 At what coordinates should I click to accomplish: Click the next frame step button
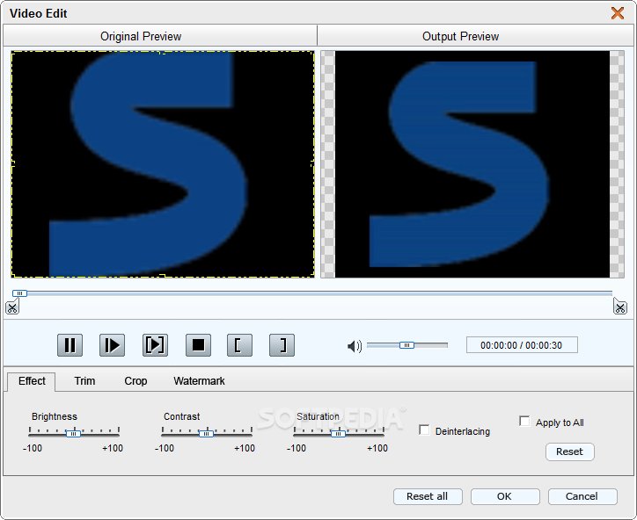pyautogui.click(x=112, y=345)
